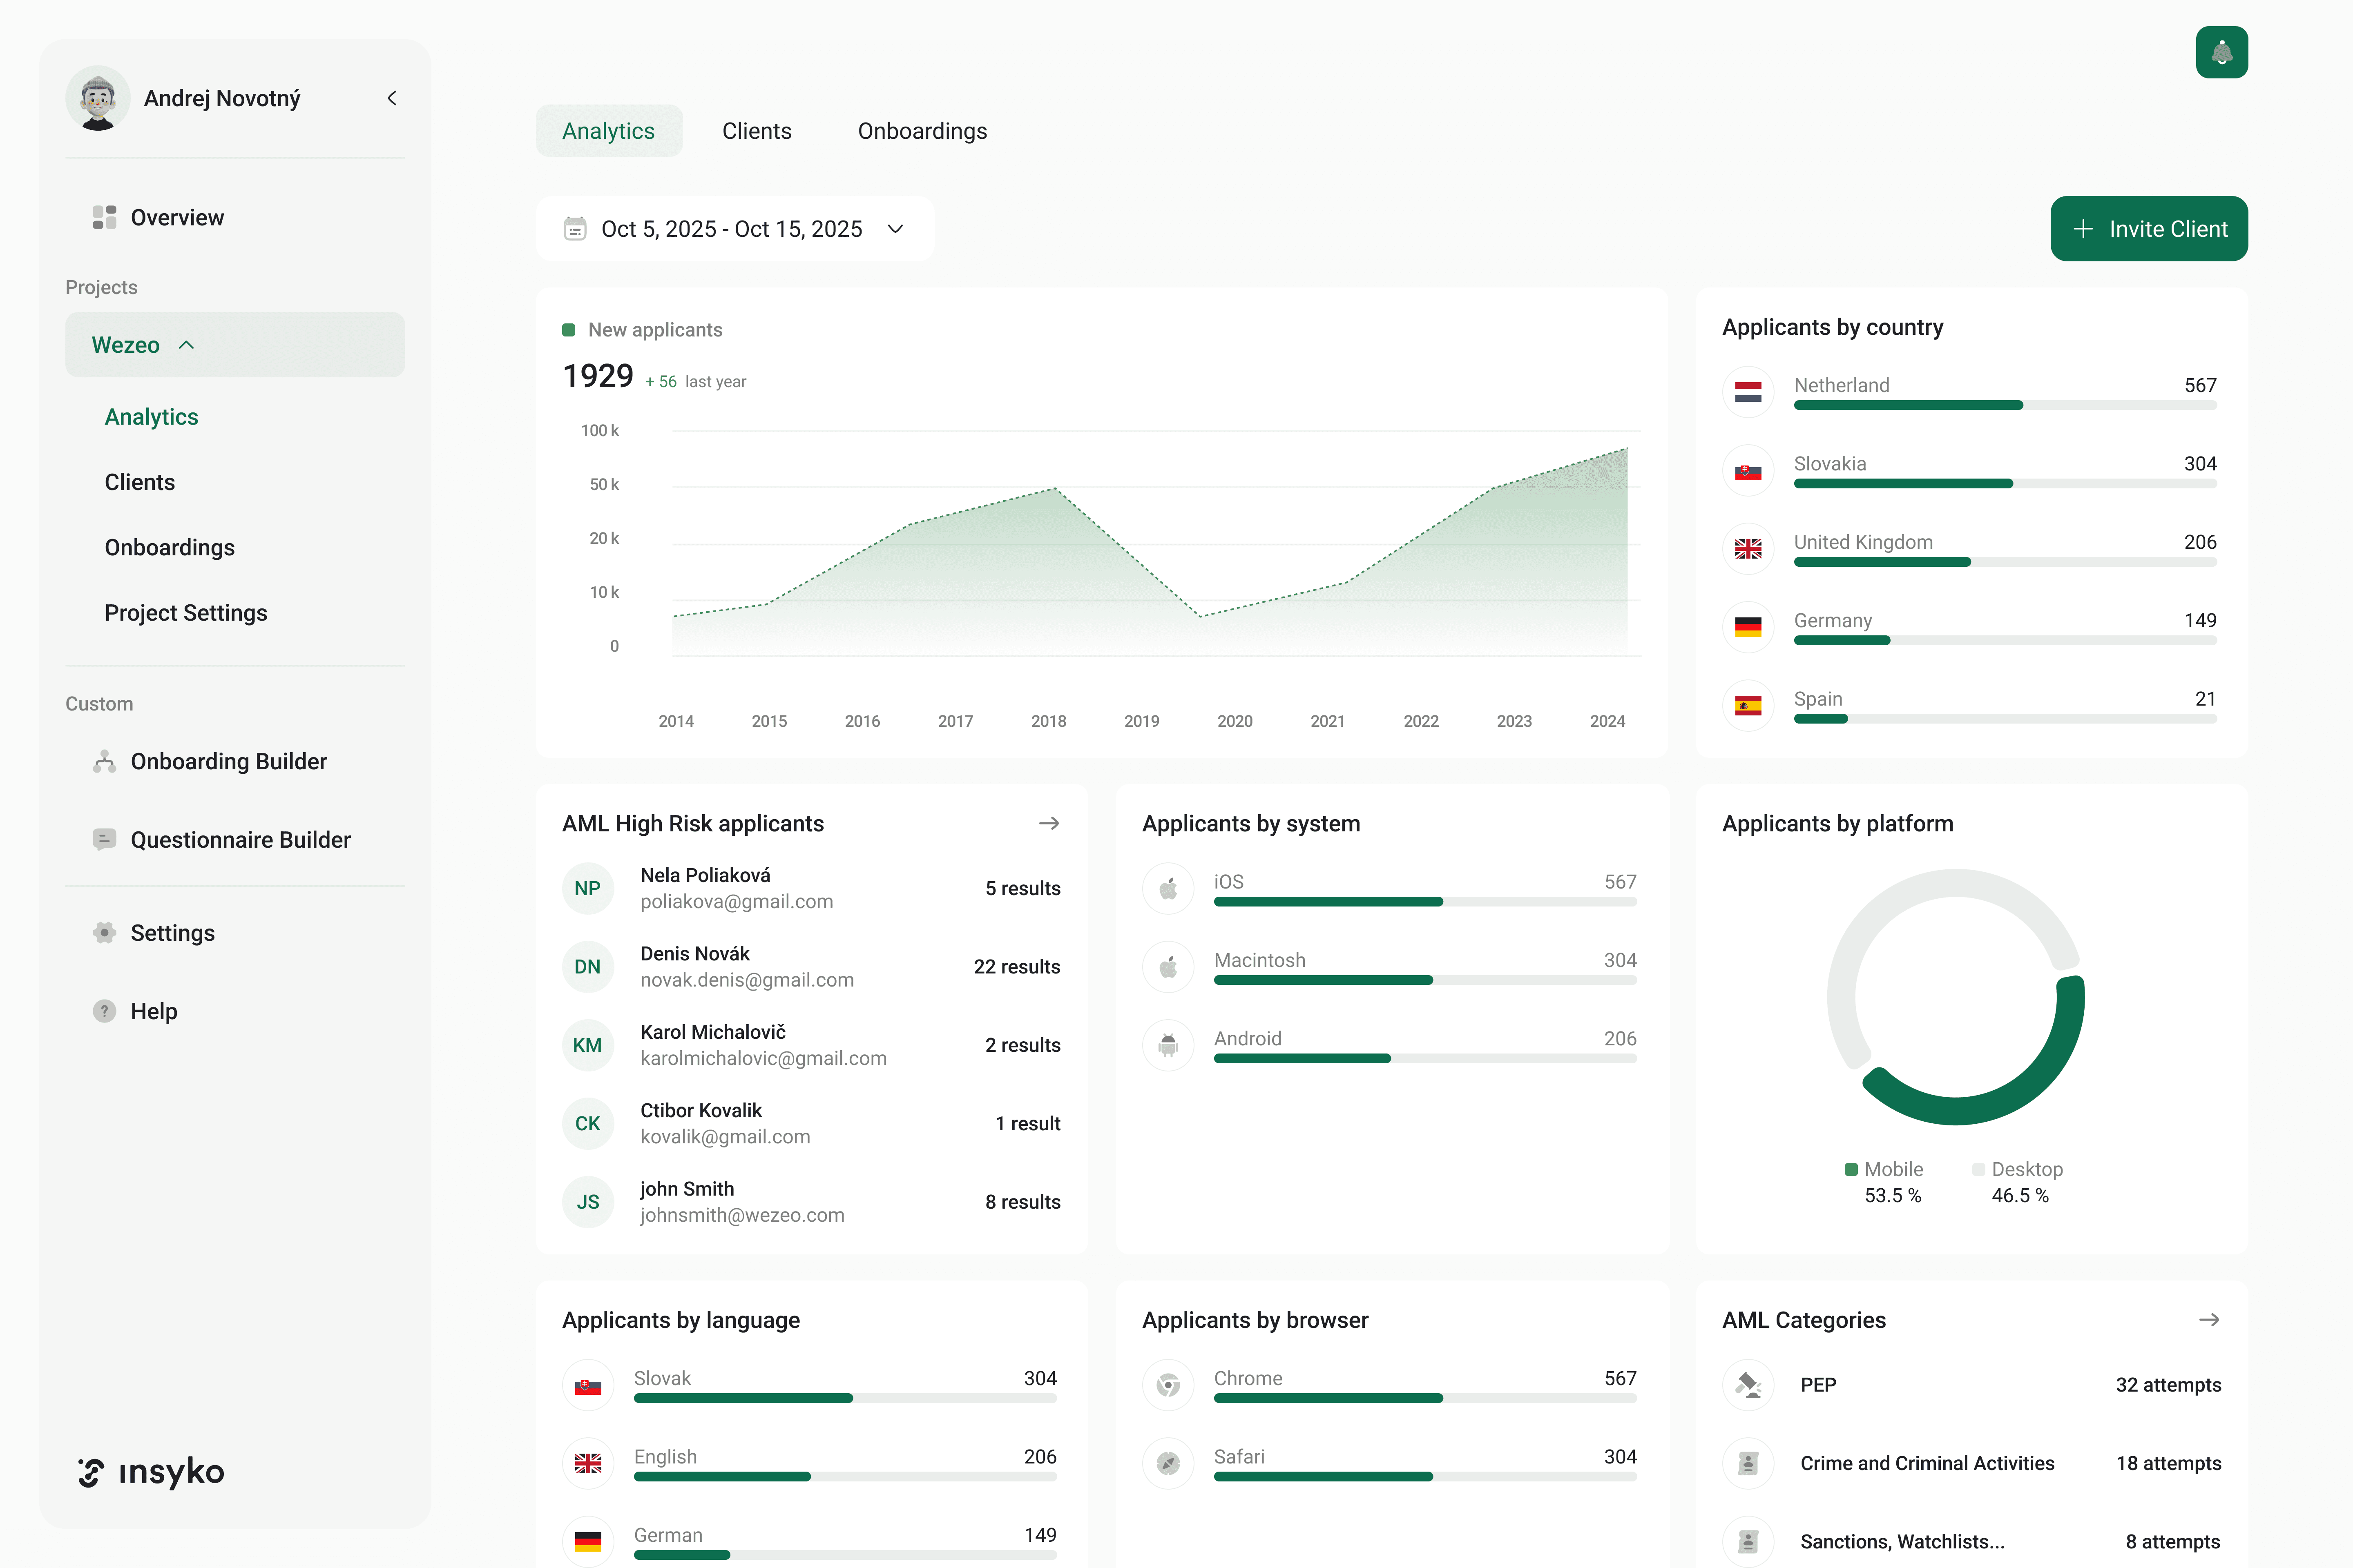
Task: Click the calendar icon in date picker
Action: tap(575, 229)
